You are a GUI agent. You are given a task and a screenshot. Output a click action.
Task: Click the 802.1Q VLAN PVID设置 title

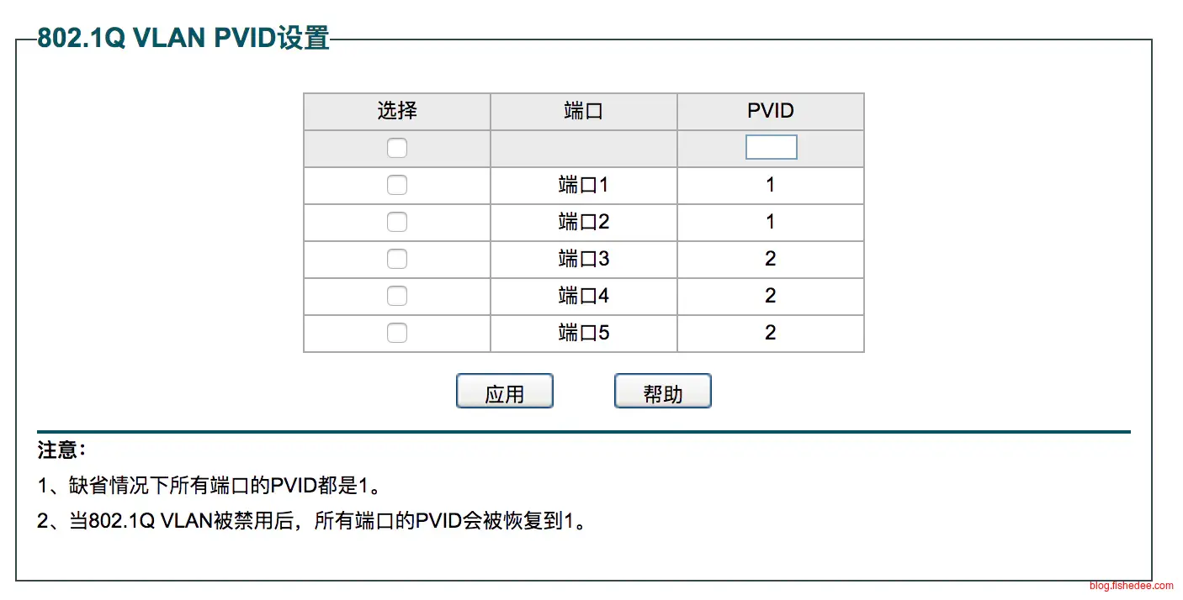pyautogui.click(x=183, y=39)
